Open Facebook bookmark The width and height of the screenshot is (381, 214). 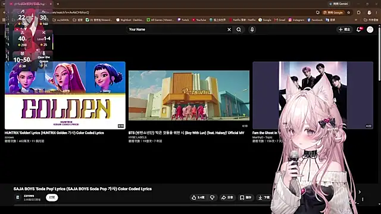315,20
